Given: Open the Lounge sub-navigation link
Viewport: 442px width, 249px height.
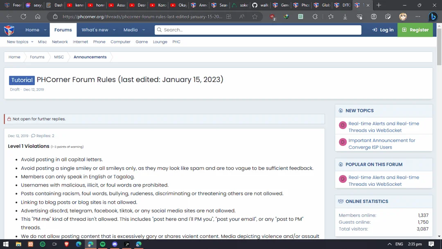Looking at the screenshot, I should [x=160, y=42].
